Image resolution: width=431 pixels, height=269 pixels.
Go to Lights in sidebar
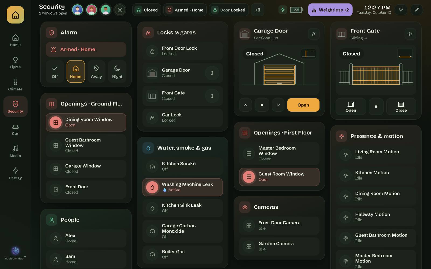tap(15, 62)
